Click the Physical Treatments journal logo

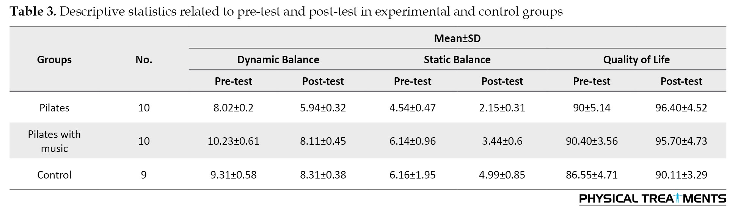(x=652, y=199)
